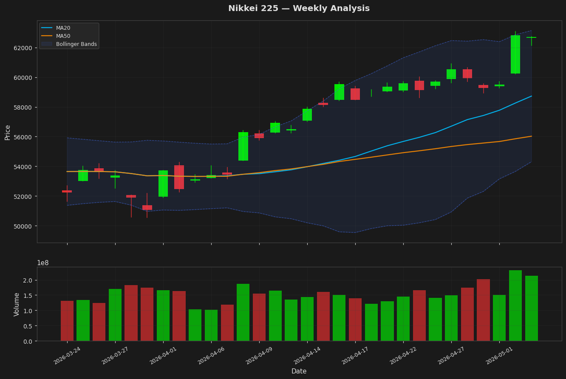This screenshot has width=566, height=379.
Task: Click the 60000 price axis label
Action: 23,77
